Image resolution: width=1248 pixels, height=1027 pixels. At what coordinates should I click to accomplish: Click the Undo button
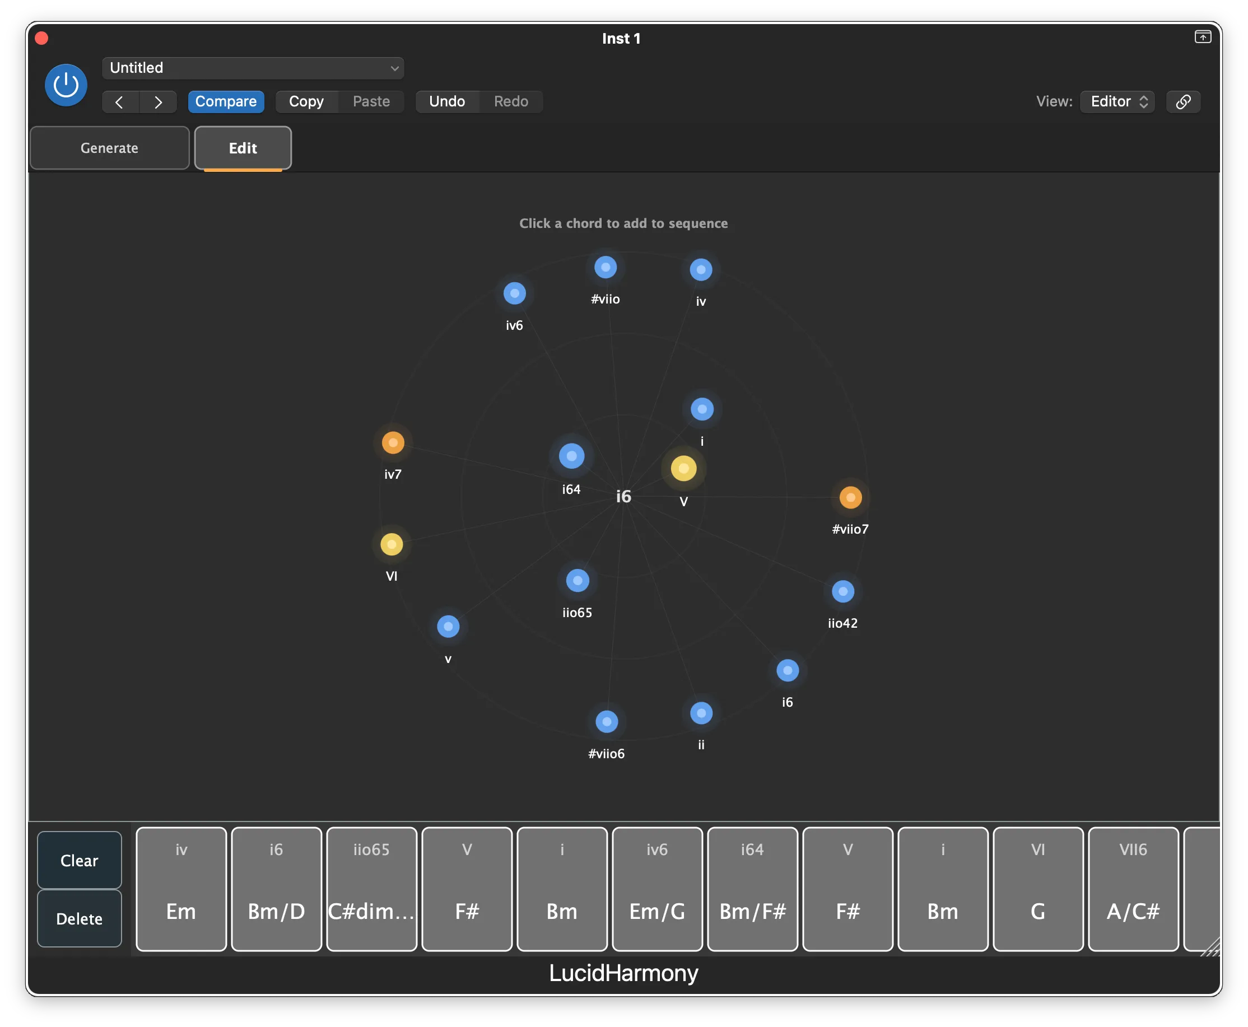[447, 102]
